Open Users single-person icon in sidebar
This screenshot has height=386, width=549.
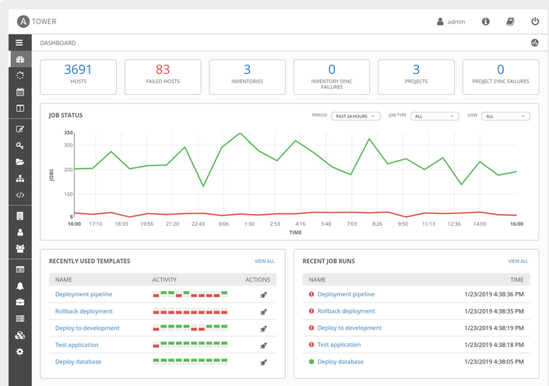pos(20,233)
